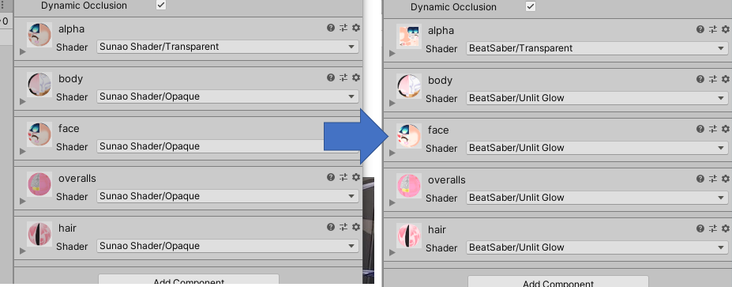The width and height of the screenshot is (732, 287).
Task: Select face material preview thumbnail, left panel
Action: [x=39, y=134]
